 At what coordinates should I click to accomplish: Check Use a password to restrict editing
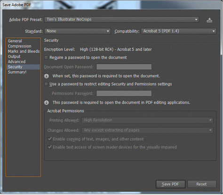point(46,84)
